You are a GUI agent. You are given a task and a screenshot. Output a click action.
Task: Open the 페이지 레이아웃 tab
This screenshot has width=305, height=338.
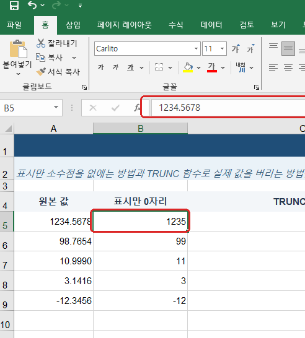point(125,25)
